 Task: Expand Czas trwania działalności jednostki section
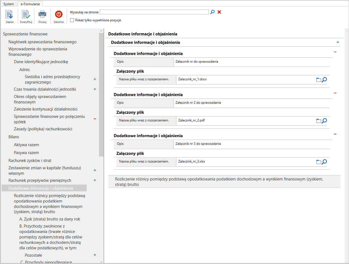[x=95, y=89]
